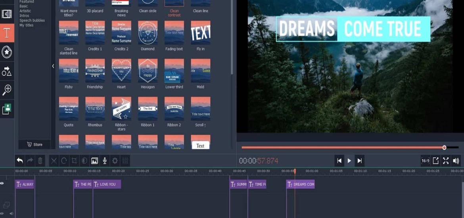
Task: Select the Basic titles category
Action: point(24,6)
